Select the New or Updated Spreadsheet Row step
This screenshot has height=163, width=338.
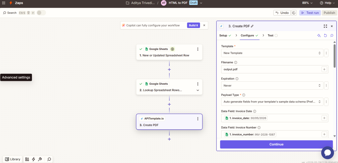point(169,52)
